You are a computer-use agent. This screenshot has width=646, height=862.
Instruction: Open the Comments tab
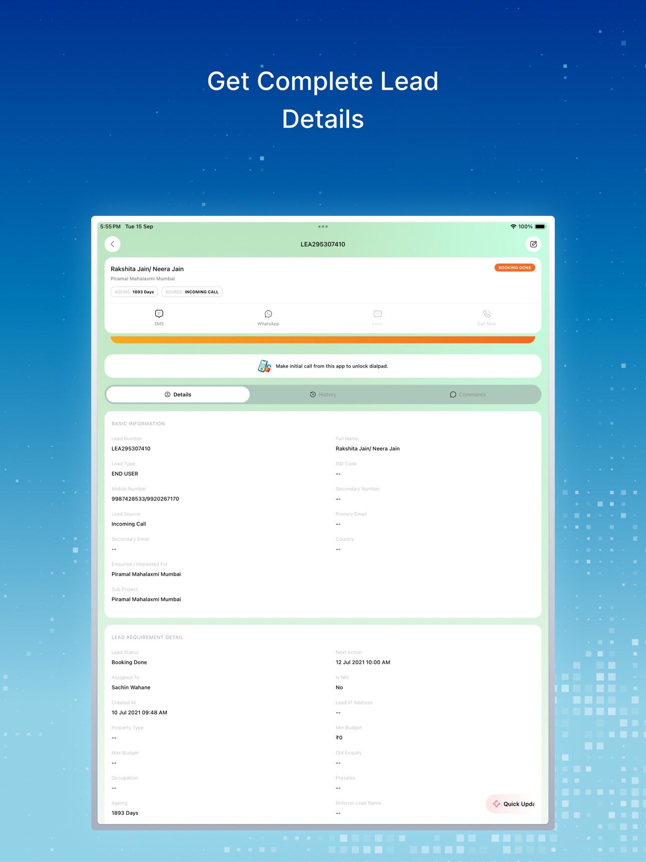(x=468, y=395)
